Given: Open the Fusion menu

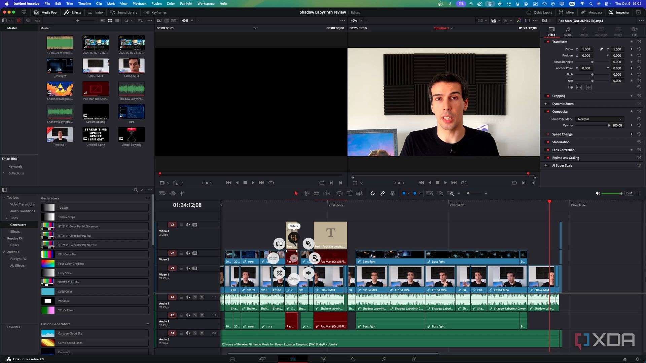Looking at the screenshot, I should point(156,4).
